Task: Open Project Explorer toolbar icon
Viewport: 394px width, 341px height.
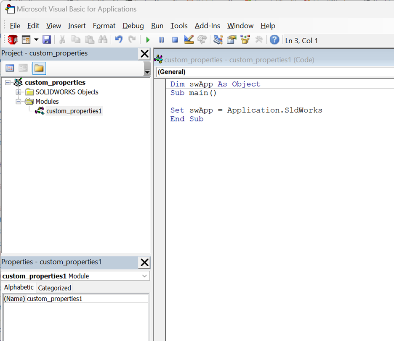Action: pos(218,39)
